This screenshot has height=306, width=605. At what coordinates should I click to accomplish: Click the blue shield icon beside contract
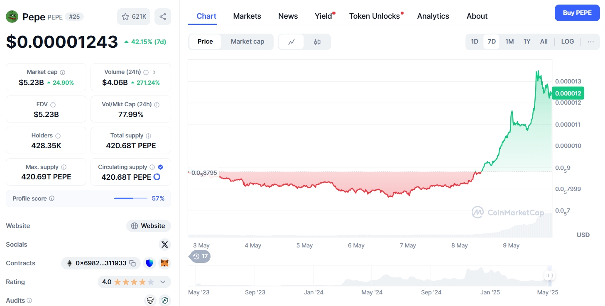(149, 263)
